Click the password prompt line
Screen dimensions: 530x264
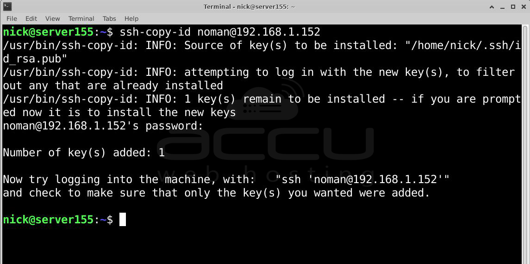tap(103, 126)
